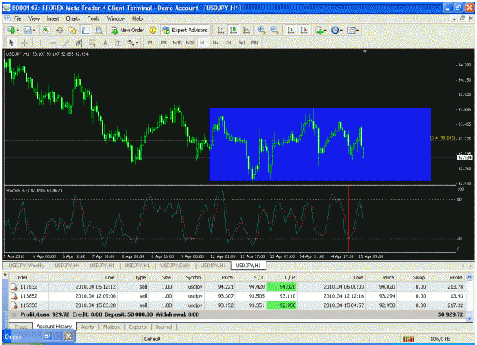The width and height of the screenshot is (477, 345).
Task: Expand the Indicators dropdown arrow
Action: 325,30
